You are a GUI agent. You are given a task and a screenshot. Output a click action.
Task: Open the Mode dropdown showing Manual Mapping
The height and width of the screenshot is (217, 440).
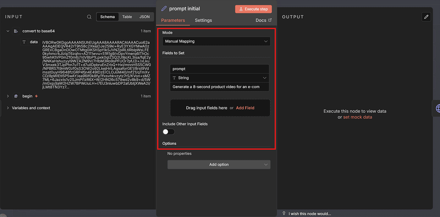216,41
